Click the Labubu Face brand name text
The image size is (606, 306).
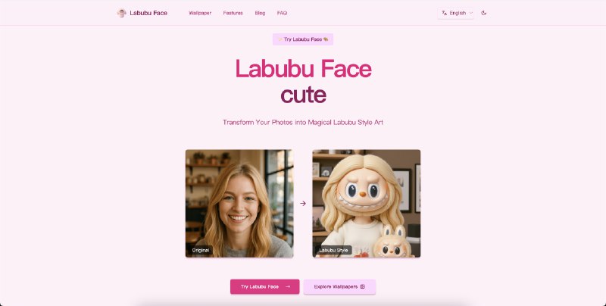[148, 13]
